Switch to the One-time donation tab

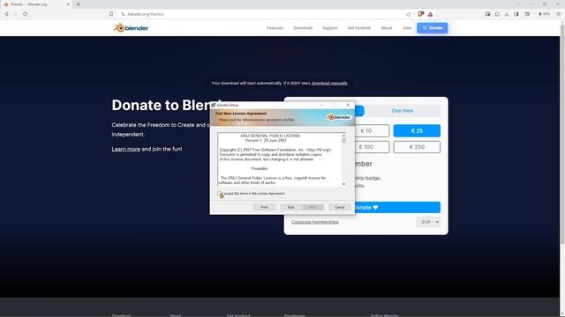point(403,111)
